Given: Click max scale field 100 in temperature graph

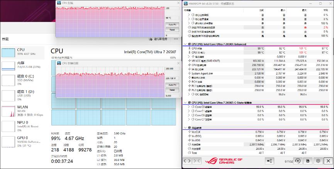Looking at the screenshot, I should pyautogui.click(x=172, y=8).
